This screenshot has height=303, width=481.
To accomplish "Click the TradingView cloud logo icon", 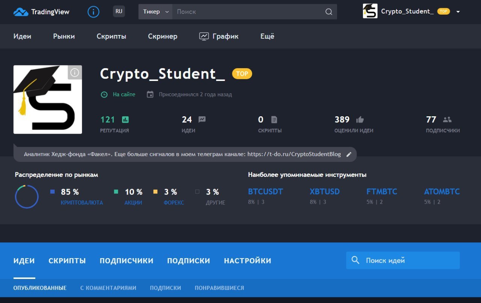I will (x=21, y=12).
